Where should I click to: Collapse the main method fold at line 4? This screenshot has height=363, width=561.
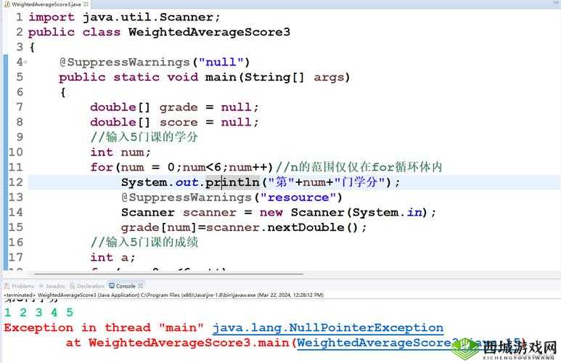point(25,62)
